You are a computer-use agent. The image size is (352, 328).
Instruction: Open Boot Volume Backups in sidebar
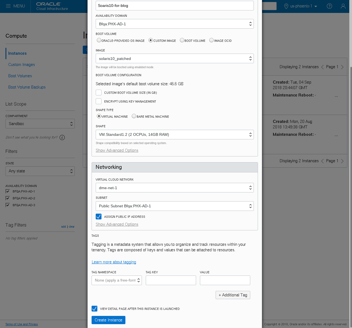coord(27,87)
